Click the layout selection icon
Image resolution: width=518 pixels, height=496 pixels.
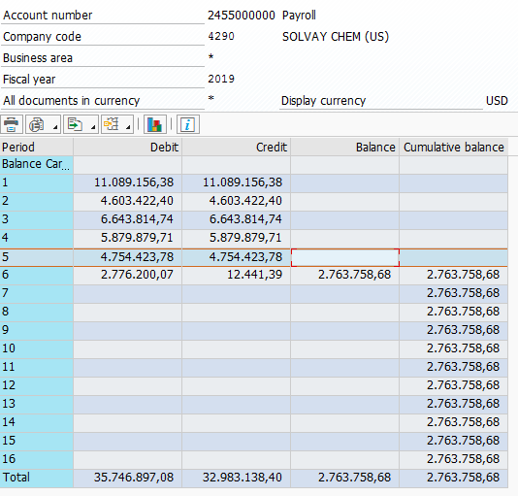[112, 124]
